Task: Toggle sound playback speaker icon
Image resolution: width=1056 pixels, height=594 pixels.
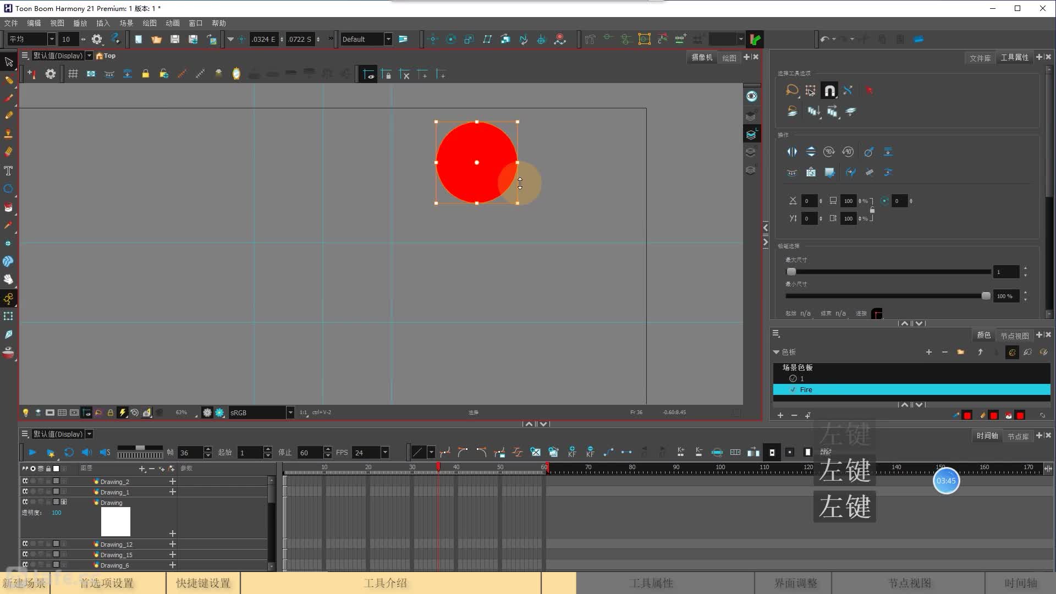Action: tap(86, 452)
